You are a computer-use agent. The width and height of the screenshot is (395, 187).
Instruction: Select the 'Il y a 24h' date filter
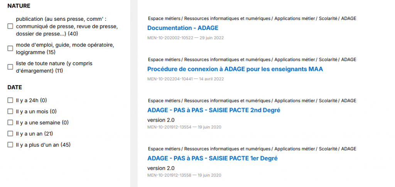point(10,101)
